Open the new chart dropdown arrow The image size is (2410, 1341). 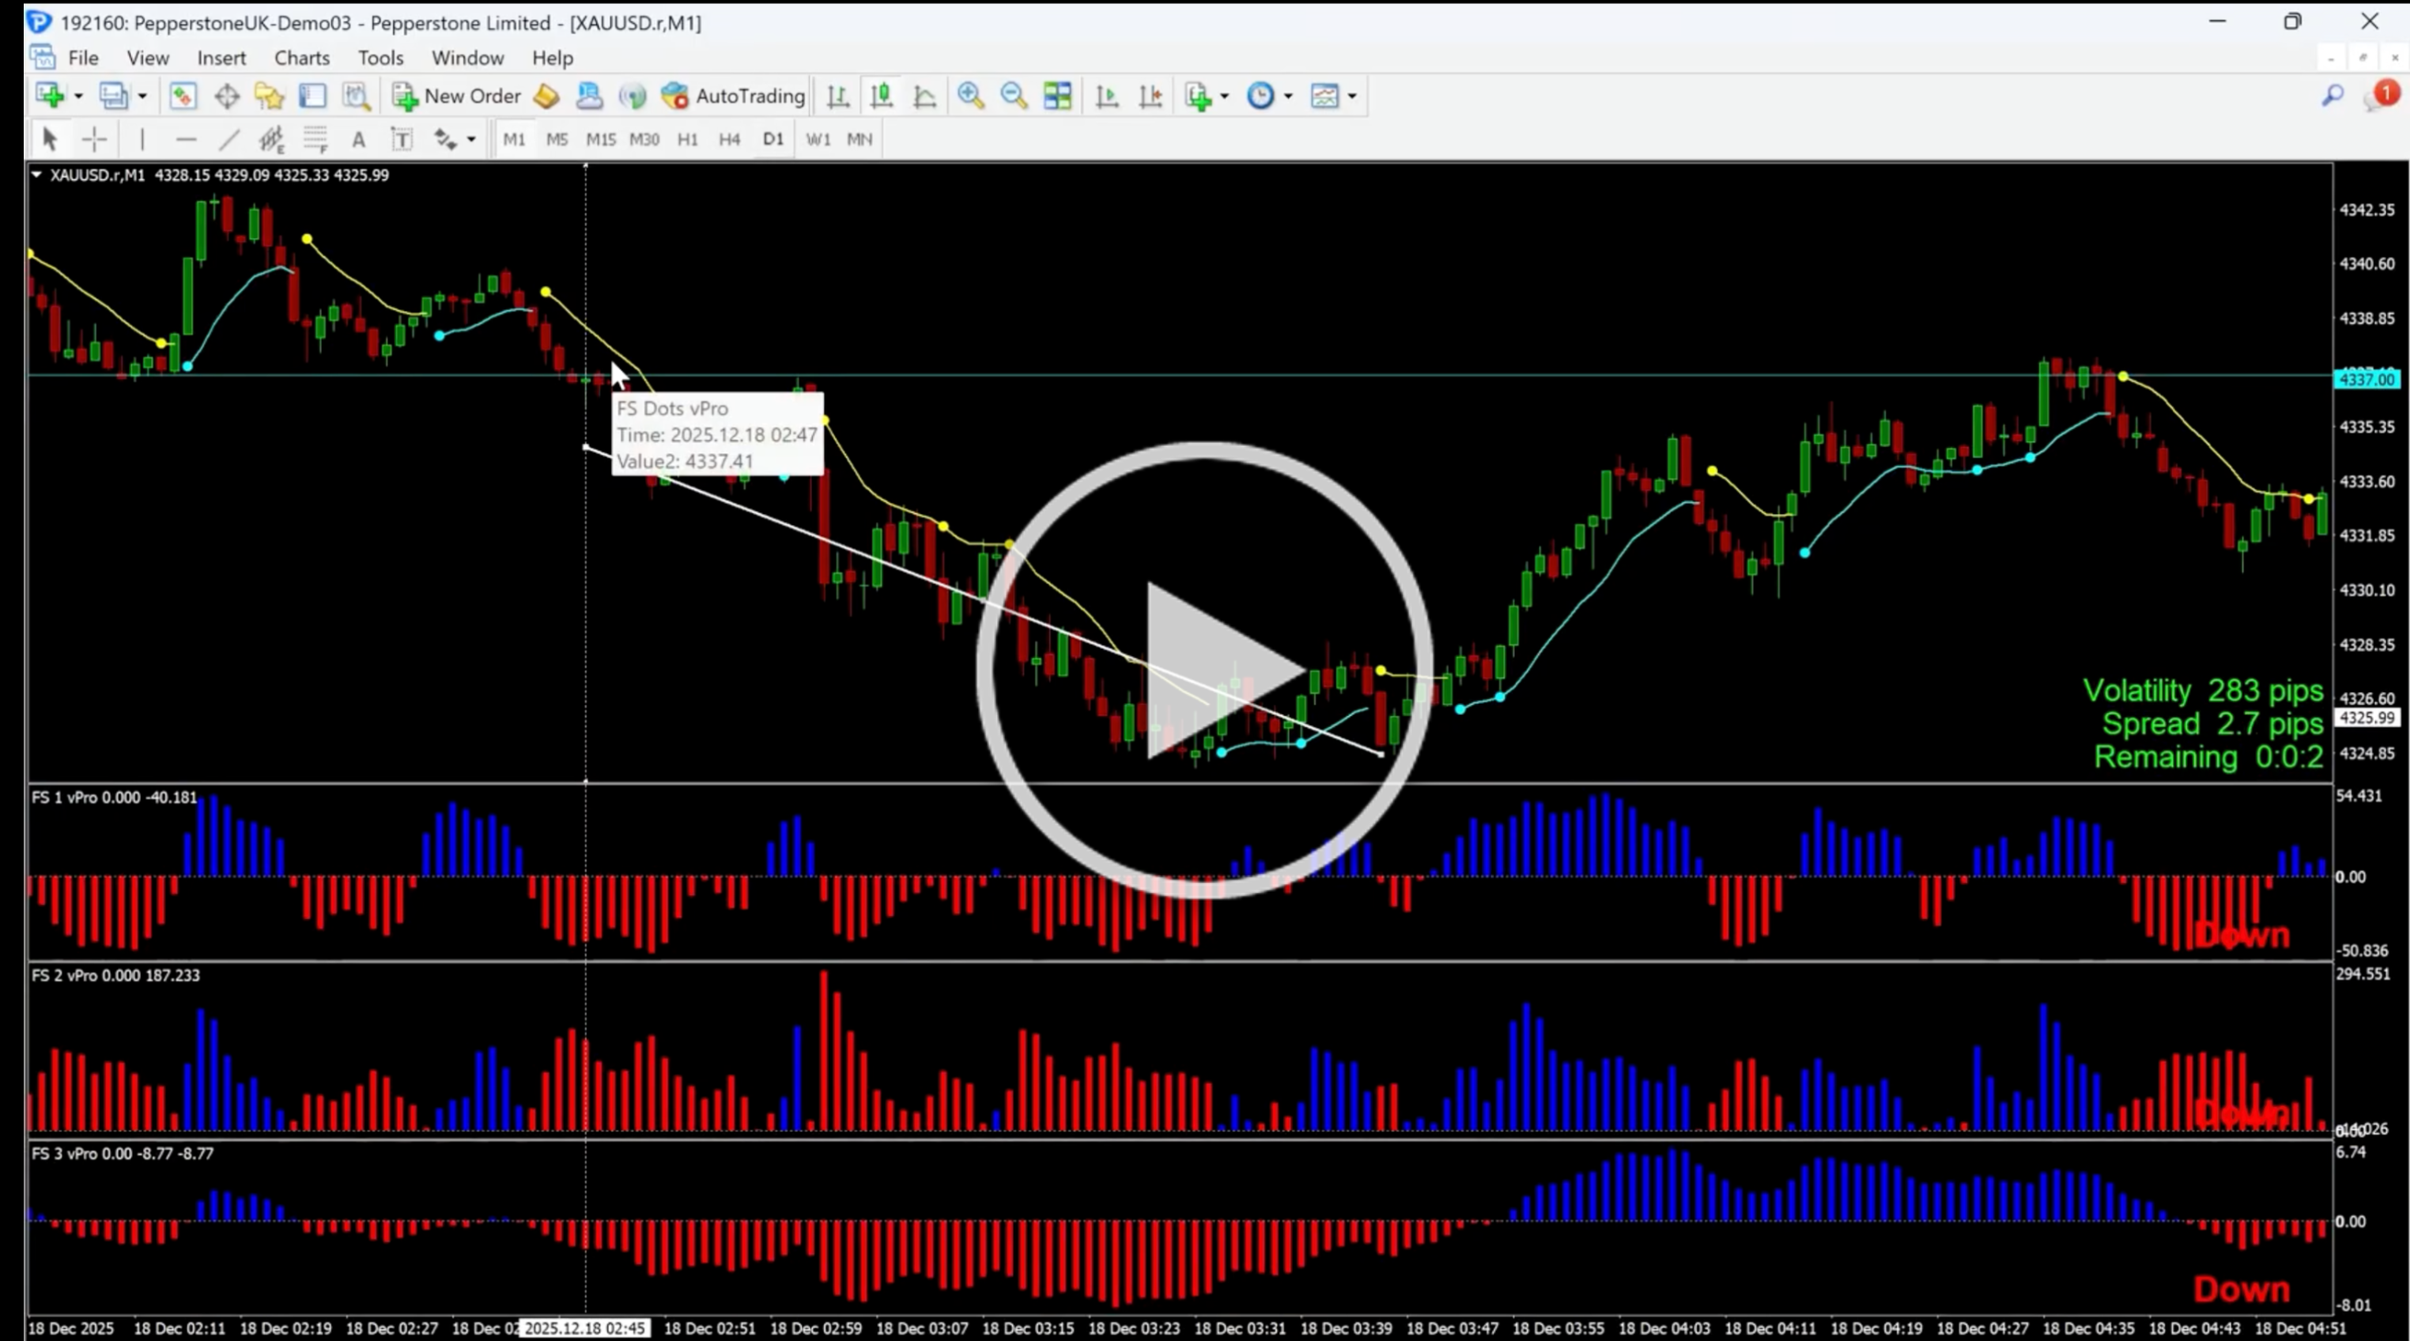click(x=78, y=96)
